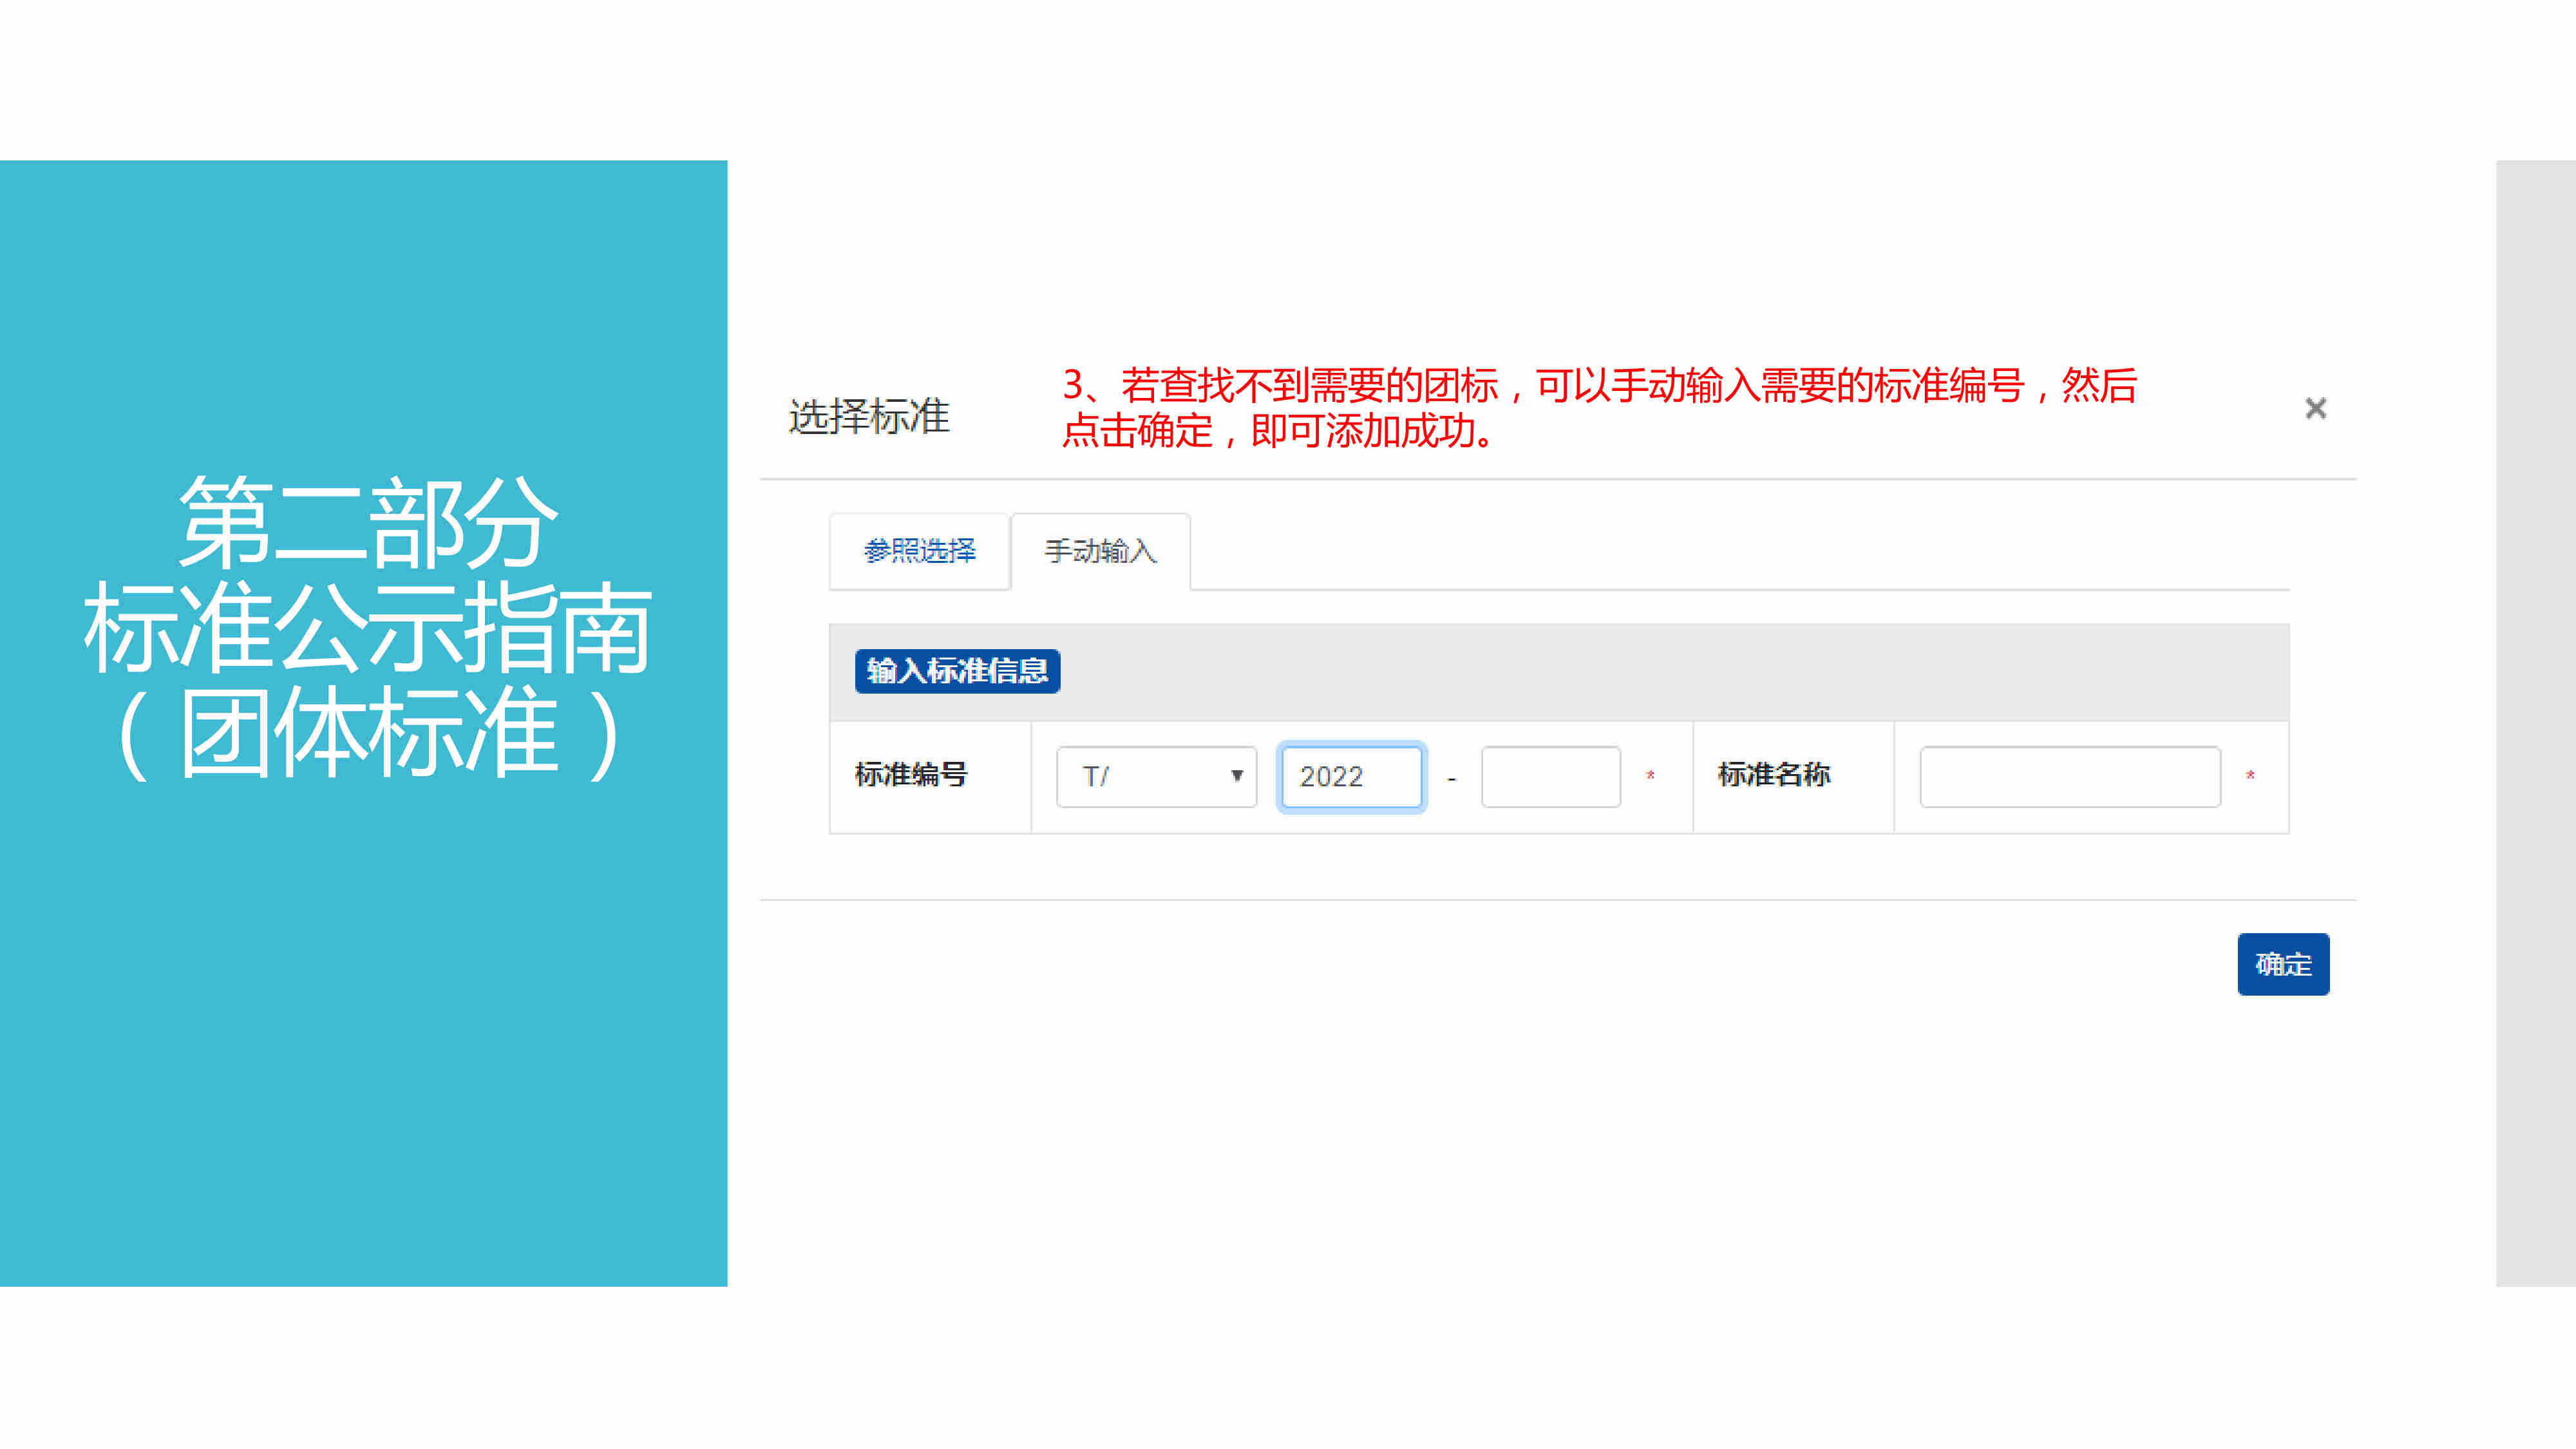The image size is (2576, 1449).
Task: Click the 标准编号 label text
Action: (911, 775)
